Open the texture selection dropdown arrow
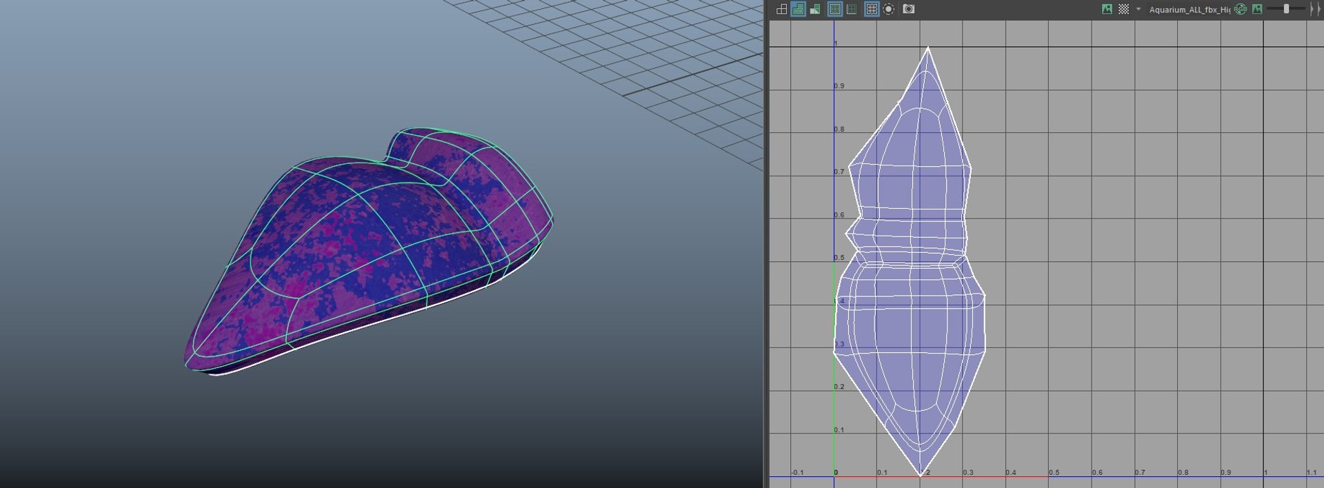This screenshot has height=488, width=1324. (1139, 9)
